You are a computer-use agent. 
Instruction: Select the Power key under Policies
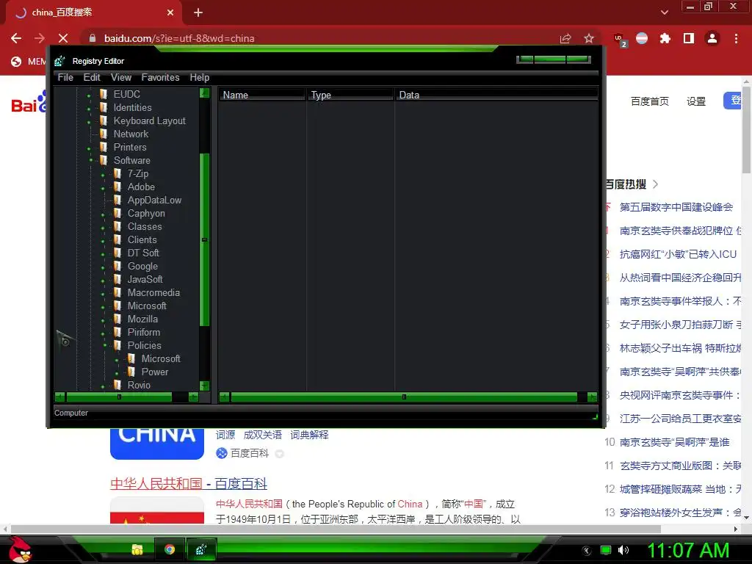click(x=154, y=372)
